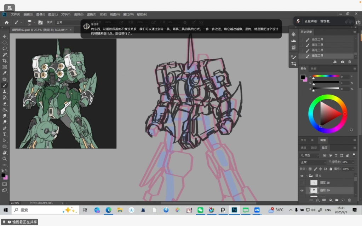The height and width of the screenshot is (226, 362).
Task: Open the brush settings panel toggle icon
Action: pyautogui.click(x=40, y=22)
